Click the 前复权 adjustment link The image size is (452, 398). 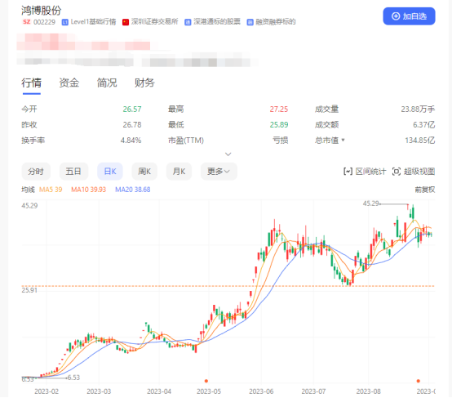(x=425, y=190)
